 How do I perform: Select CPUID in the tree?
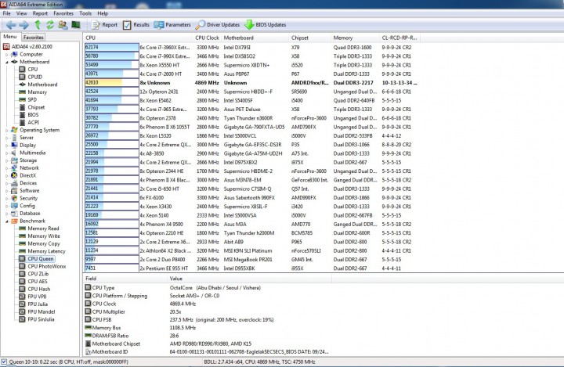pos(35,77)
